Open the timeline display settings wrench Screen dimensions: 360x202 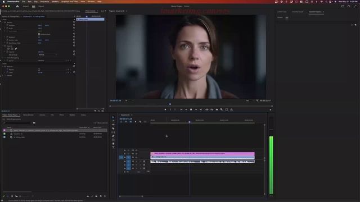pyautogui.click(x=140, y=122)
